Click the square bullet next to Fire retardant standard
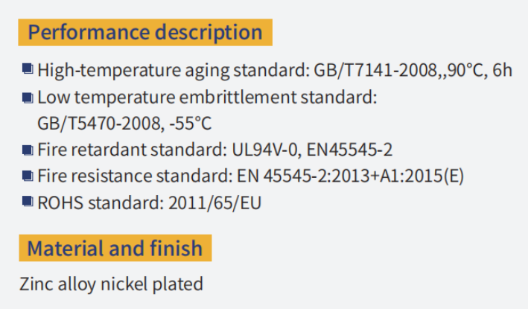Viewport: 528px width, 309px height. point(28,150)
